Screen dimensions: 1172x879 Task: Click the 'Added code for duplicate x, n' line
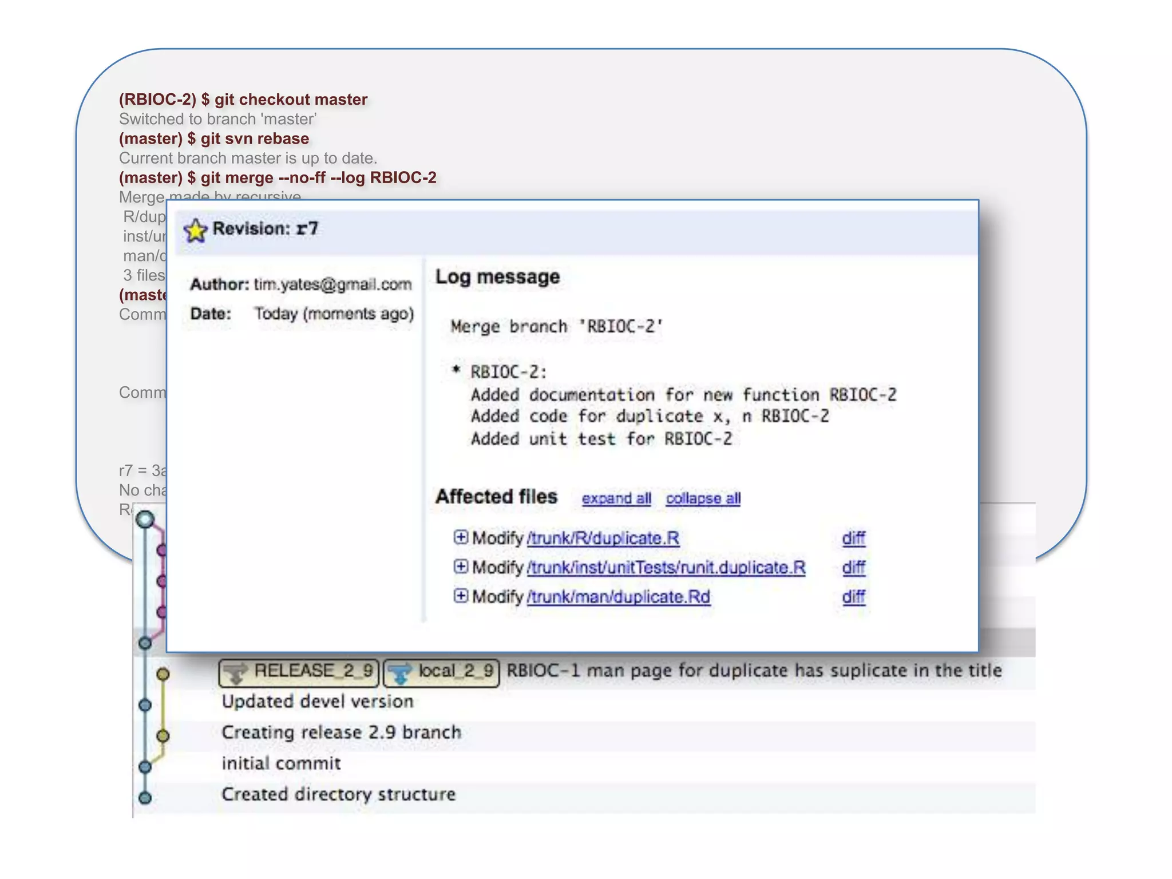[x=650, y=417]
